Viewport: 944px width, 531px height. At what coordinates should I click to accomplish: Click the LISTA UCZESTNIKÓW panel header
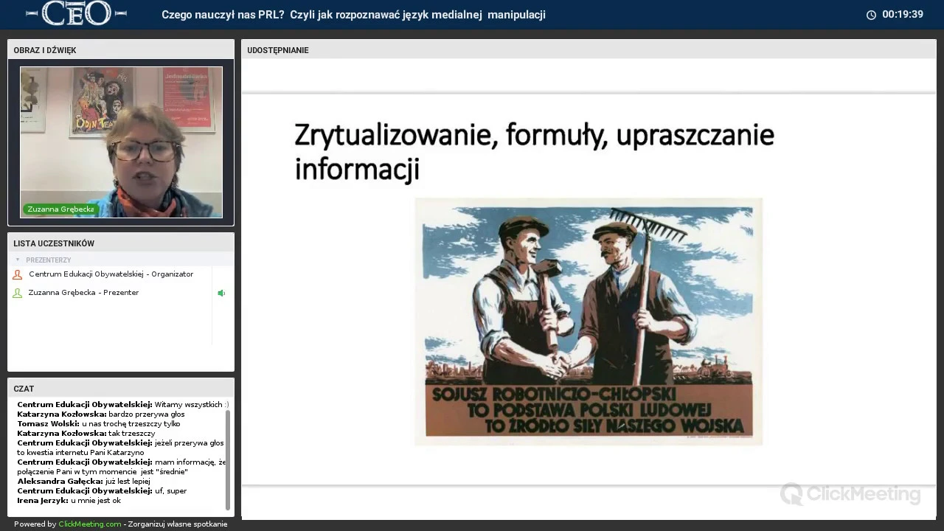click(121, 243)
